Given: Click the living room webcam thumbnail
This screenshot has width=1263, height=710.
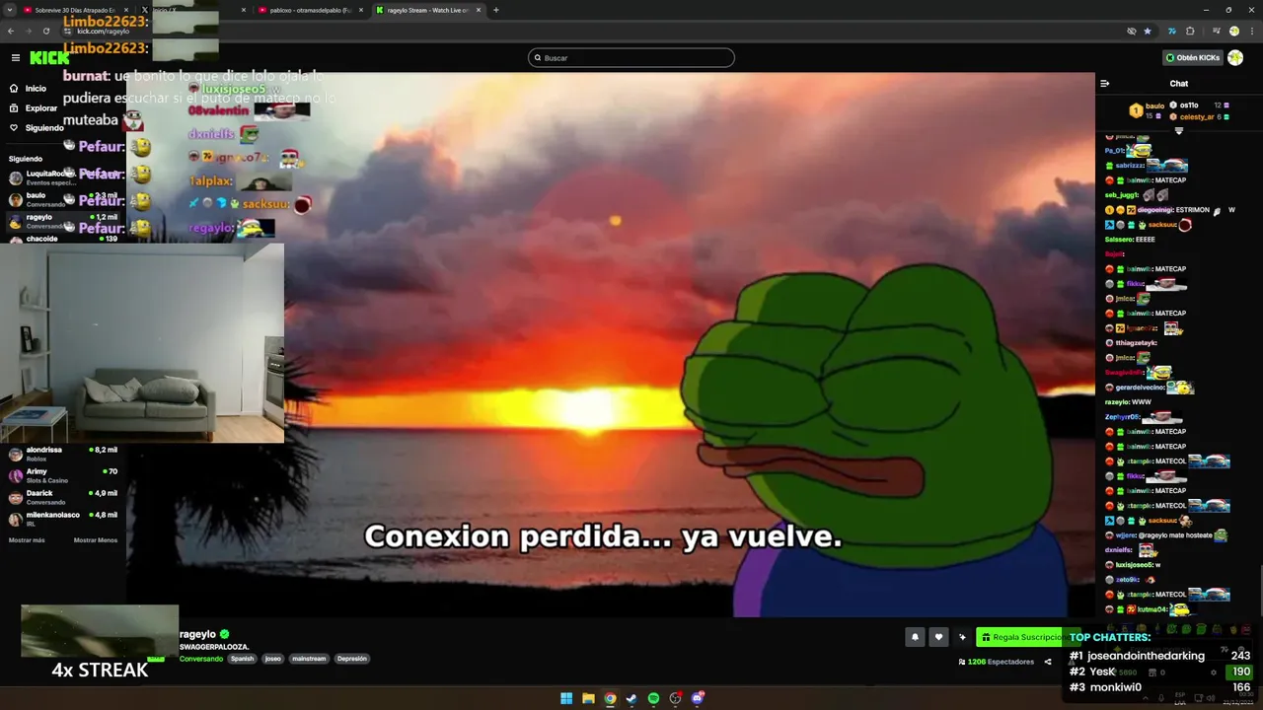Looking at the screenshot, I should pyautogui.click(x=142, y=342).
